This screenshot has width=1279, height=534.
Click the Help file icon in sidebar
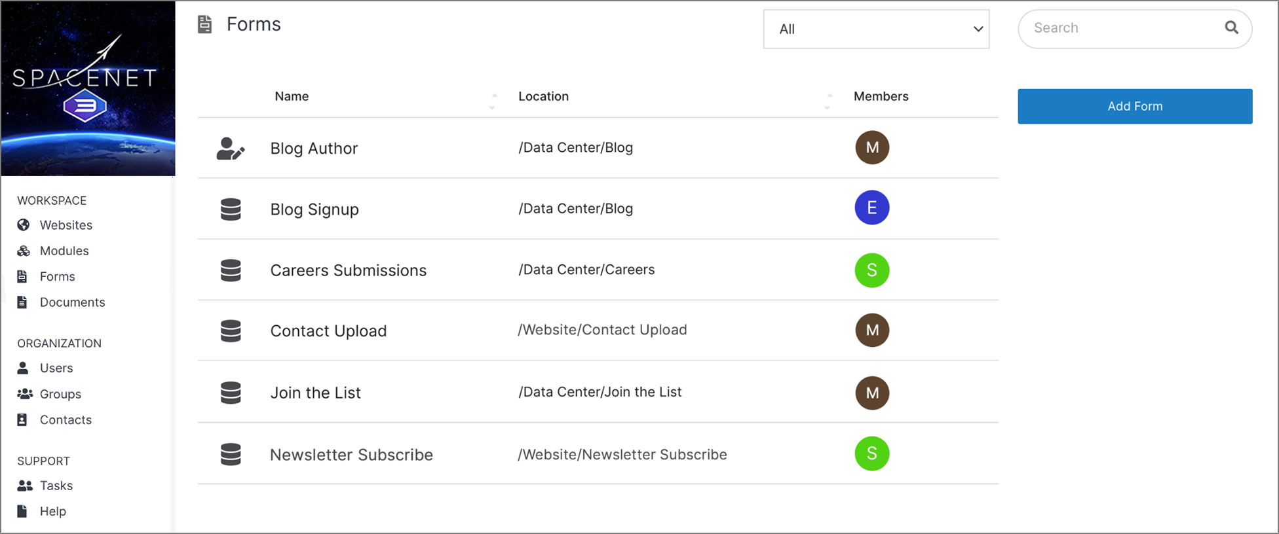(x=22, y=511)
